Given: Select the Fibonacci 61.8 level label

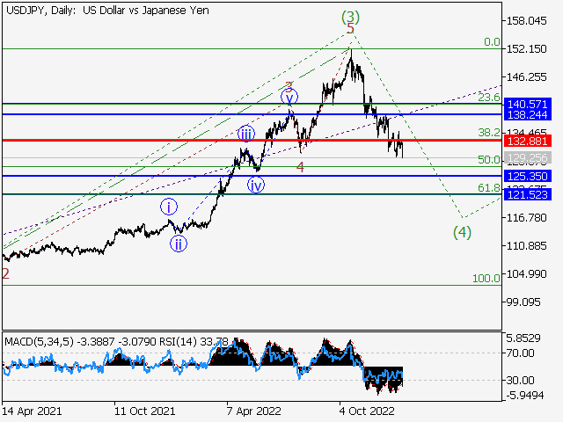Looking at the screenshot, I should click(489, 187).
